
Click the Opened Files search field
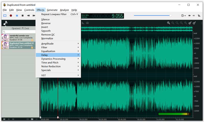point(19,32)
